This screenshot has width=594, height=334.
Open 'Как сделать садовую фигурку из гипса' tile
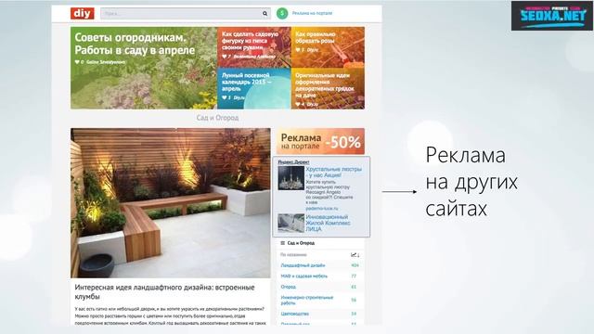(x=253, y=47)
